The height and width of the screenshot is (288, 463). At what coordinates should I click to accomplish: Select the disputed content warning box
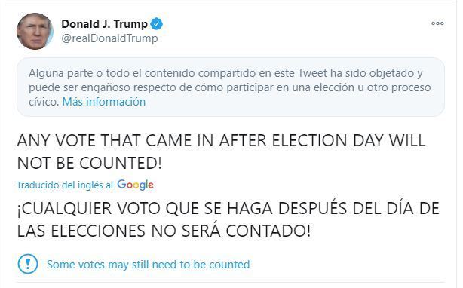(231, 87)
